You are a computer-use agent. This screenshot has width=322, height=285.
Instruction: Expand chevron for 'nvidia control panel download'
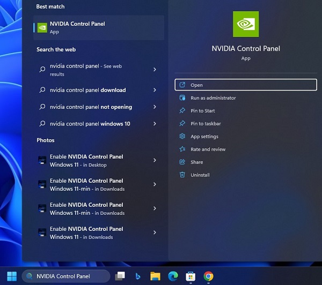(x=155, y=90)
